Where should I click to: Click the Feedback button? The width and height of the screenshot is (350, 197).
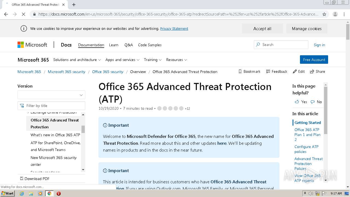(277, 71)
